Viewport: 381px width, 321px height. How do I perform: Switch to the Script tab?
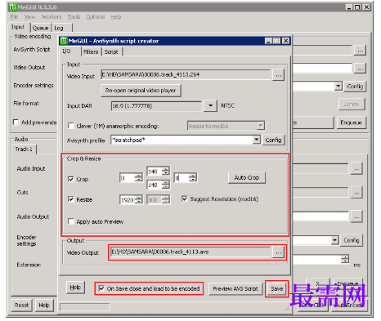click(111, 51)
